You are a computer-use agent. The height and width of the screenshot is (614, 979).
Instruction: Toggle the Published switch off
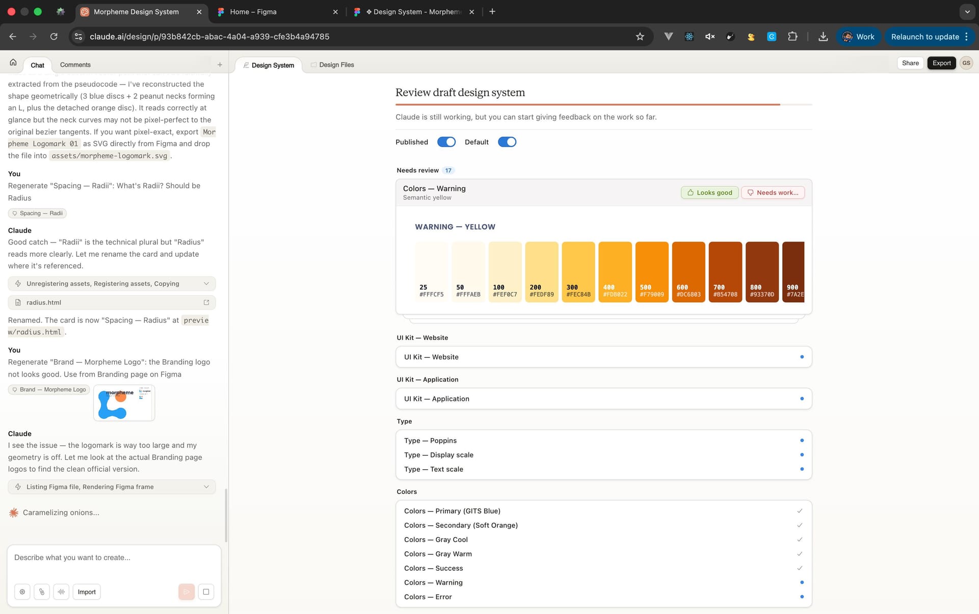(x=446, y=142)
